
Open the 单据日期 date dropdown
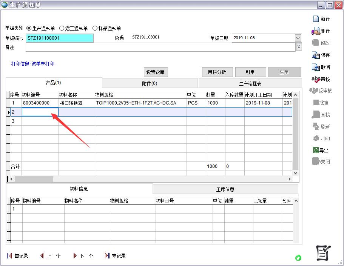(x=298, y=38)
